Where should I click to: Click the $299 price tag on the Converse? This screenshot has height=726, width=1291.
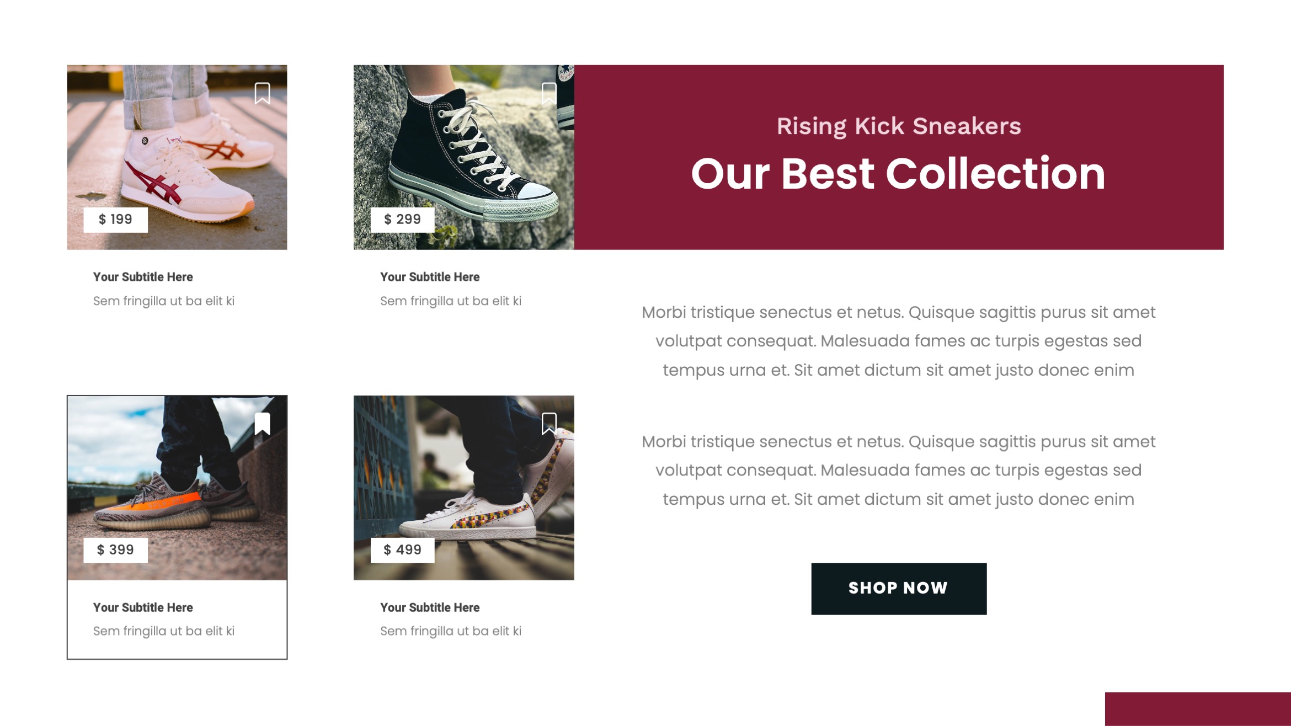pos(402,220)
